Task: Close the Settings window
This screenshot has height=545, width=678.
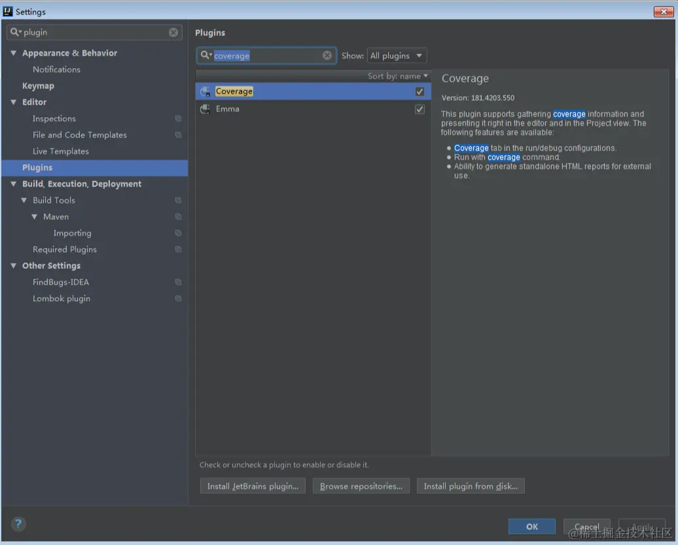Action: (664, 12)
